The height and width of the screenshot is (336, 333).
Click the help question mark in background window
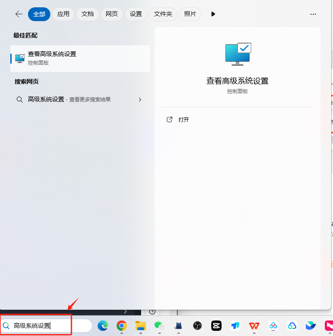(x=152, y=312)
